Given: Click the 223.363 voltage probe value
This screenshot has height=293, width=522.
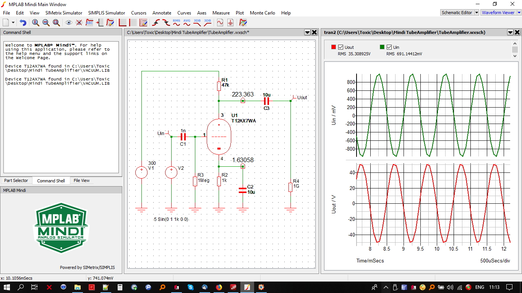Looking at the screenshot, I should [243, 95].
